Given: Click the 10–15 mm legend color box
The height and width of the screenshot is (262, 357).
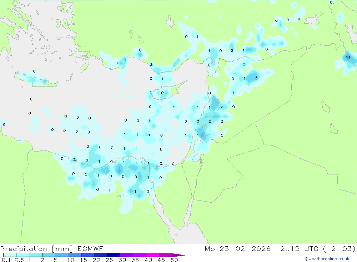Looking at the screenshot, I should point(75,255).
